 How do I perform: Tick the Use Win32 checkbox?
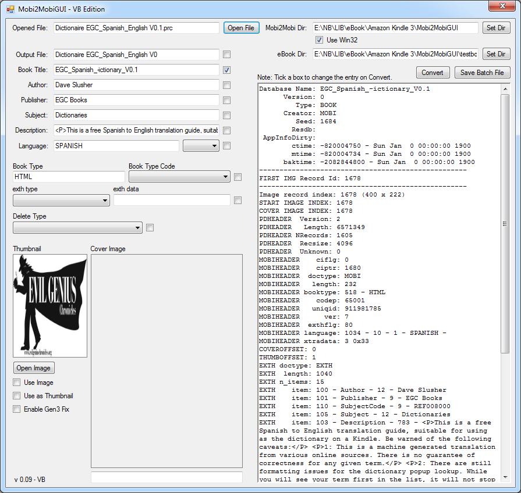(x=319, y=40)
